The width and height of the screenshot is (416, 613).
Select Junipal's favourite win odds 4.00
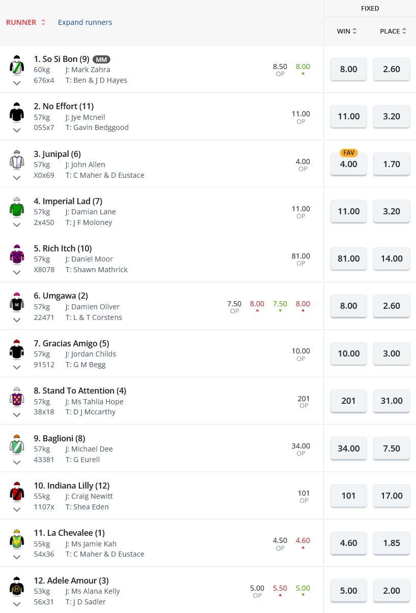348,164
